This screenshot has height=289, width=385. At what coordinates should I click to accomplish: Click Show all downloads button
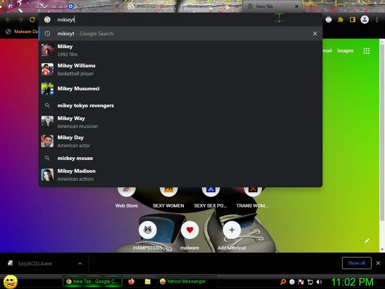click(x=356, y=263)
